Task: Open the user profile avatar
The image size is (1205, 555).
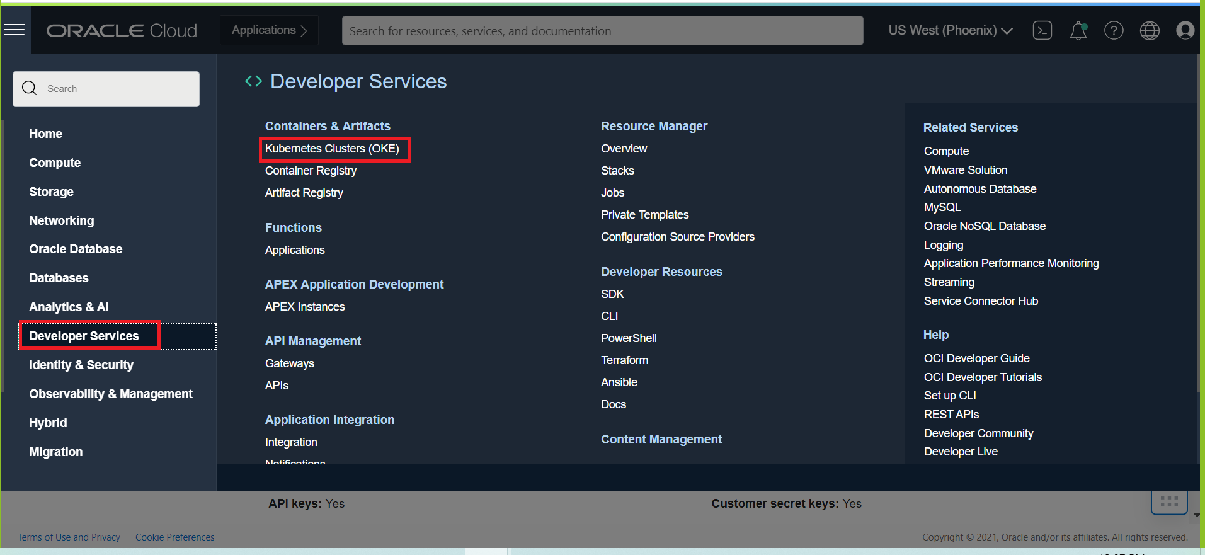Action: click(1185, 30)
